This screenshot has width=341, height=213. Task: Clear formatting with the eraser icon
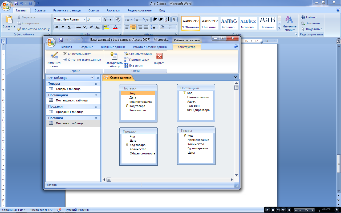[x=118, y=19]
